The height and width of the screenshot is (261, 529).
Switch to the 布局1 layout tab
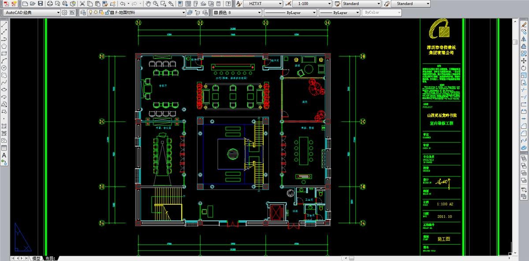tap(50, 258)
